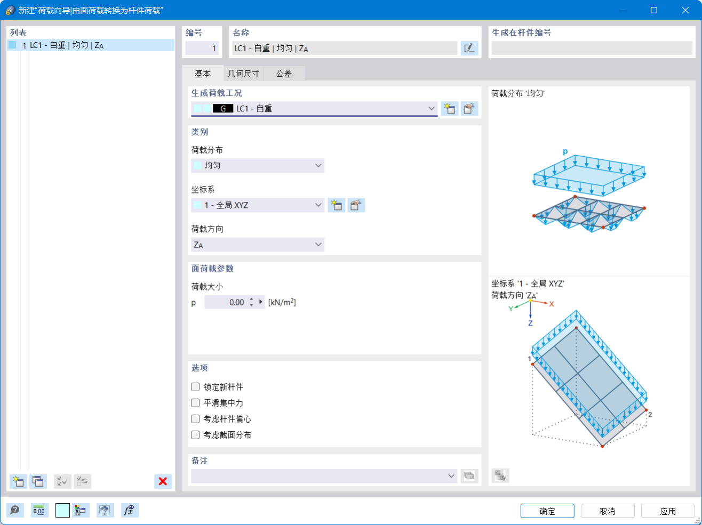The height and width of the screenshot is (525, 702).
Task: Create a new load case icon beside LC1
Action: point(450,109)
